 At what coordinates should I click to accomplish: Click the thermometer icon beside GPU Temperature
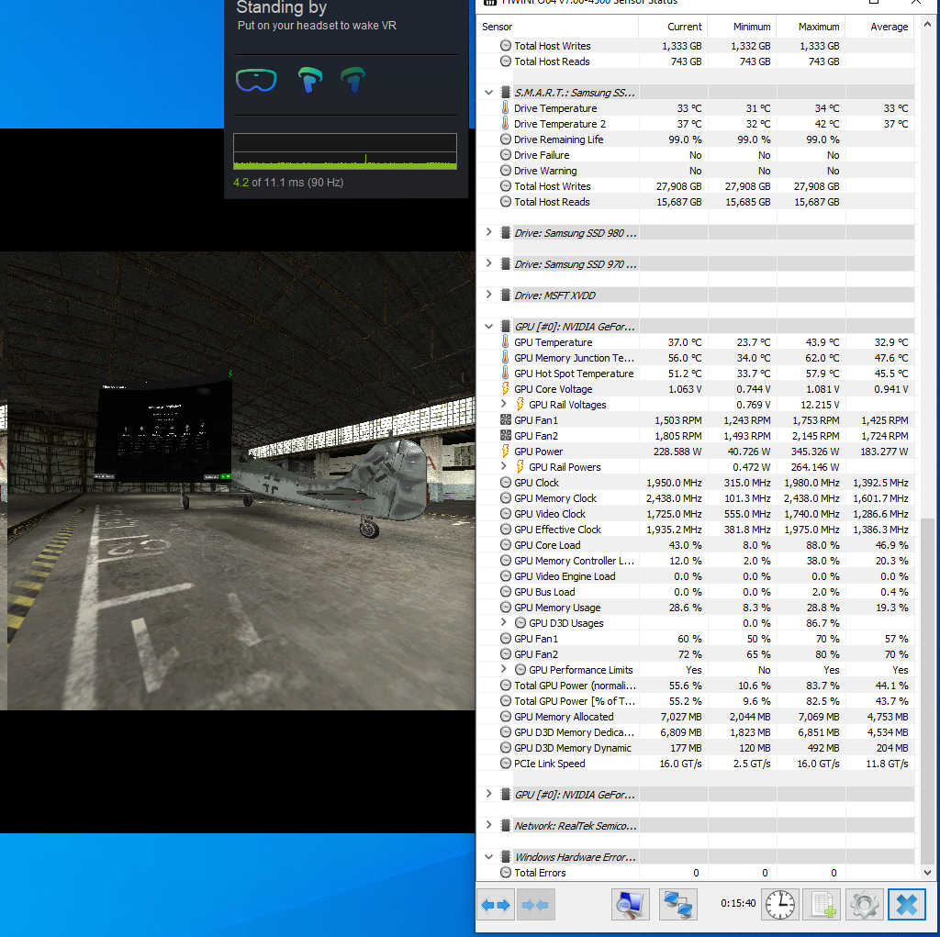click(506, 341)
